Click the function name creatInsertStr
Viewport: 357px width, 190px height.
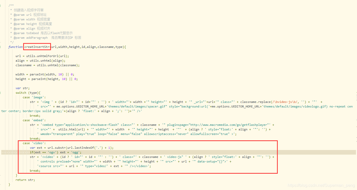tap(37, 47)
